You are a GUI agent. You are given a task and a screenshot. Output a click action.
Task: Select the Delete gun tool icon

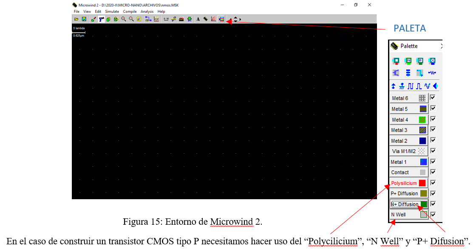click(x=101, y=19)
